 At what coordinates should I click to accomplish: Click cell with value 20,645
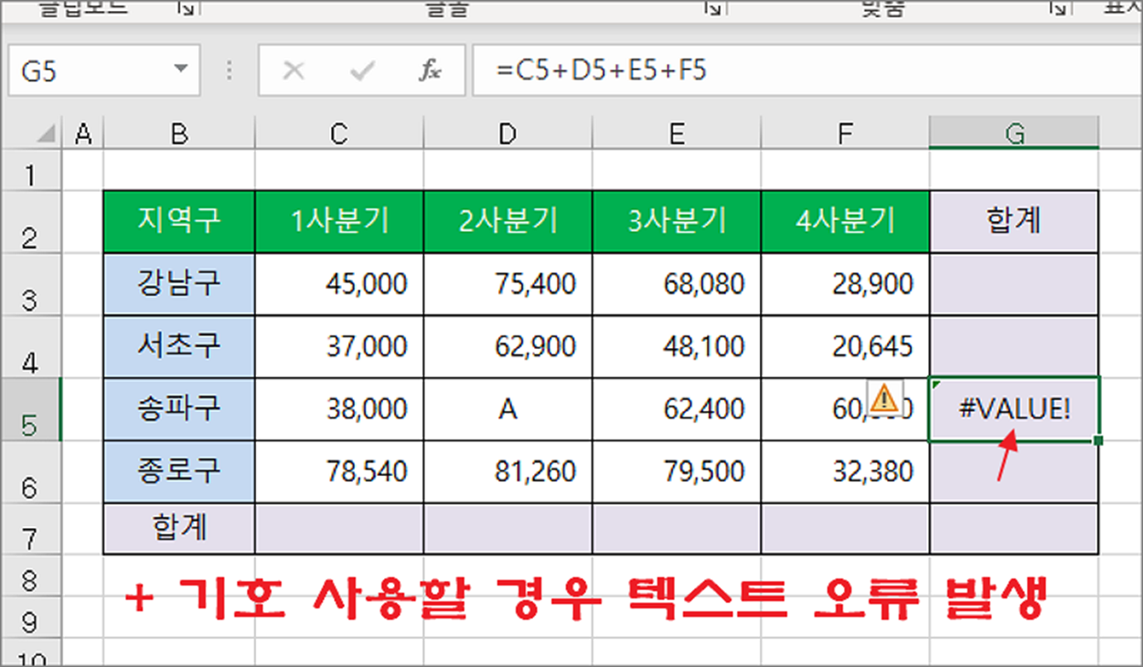(x=845, y=346)
